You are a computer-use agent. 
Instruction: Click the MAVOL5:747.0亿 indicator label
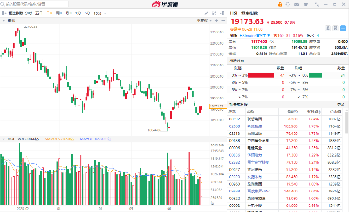(x=59, y=139)
